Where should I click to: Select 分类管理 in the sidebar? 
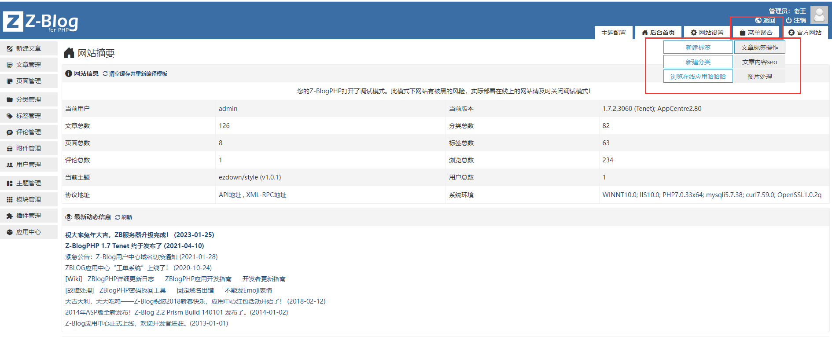pos(29,99)
